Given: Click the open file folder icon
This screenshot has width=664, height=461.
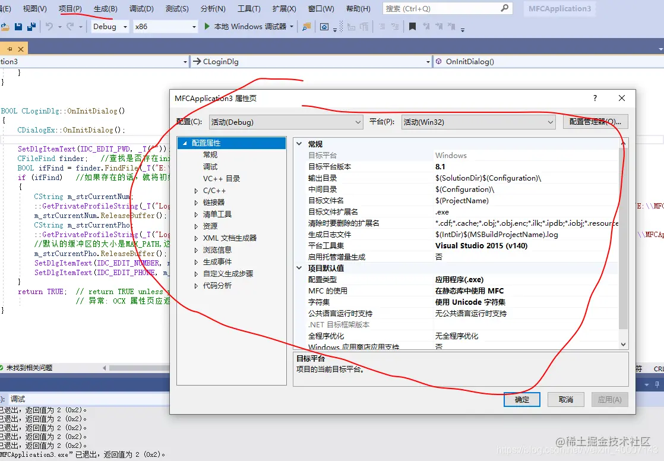Looking at the screenshot, I should coord(5,26).
